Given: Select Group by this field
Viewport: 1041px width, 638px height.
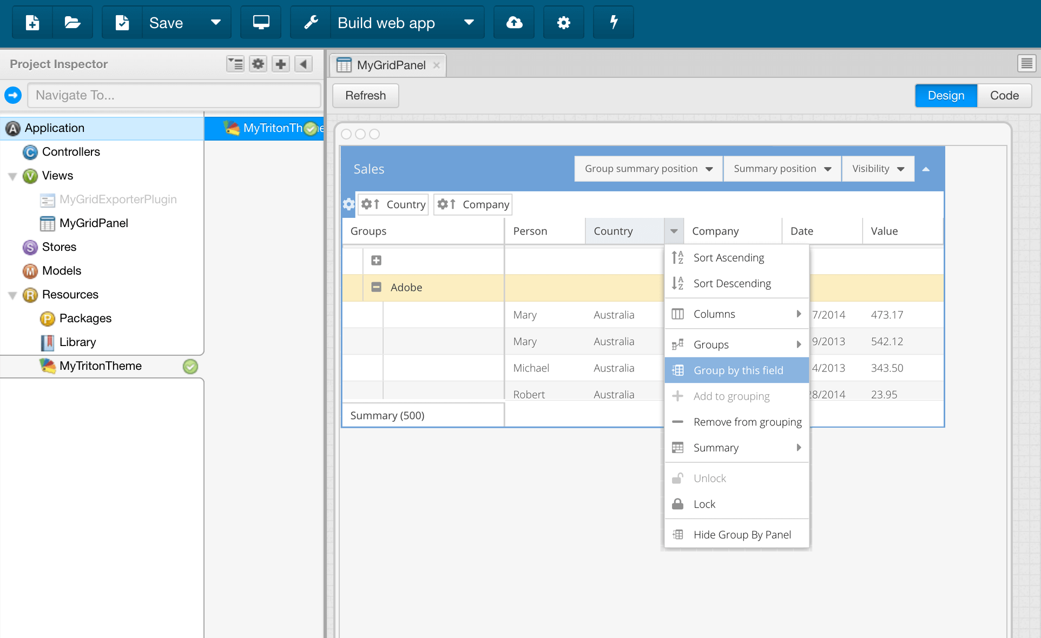Looking at the screenshot, I should coord(736,370).
